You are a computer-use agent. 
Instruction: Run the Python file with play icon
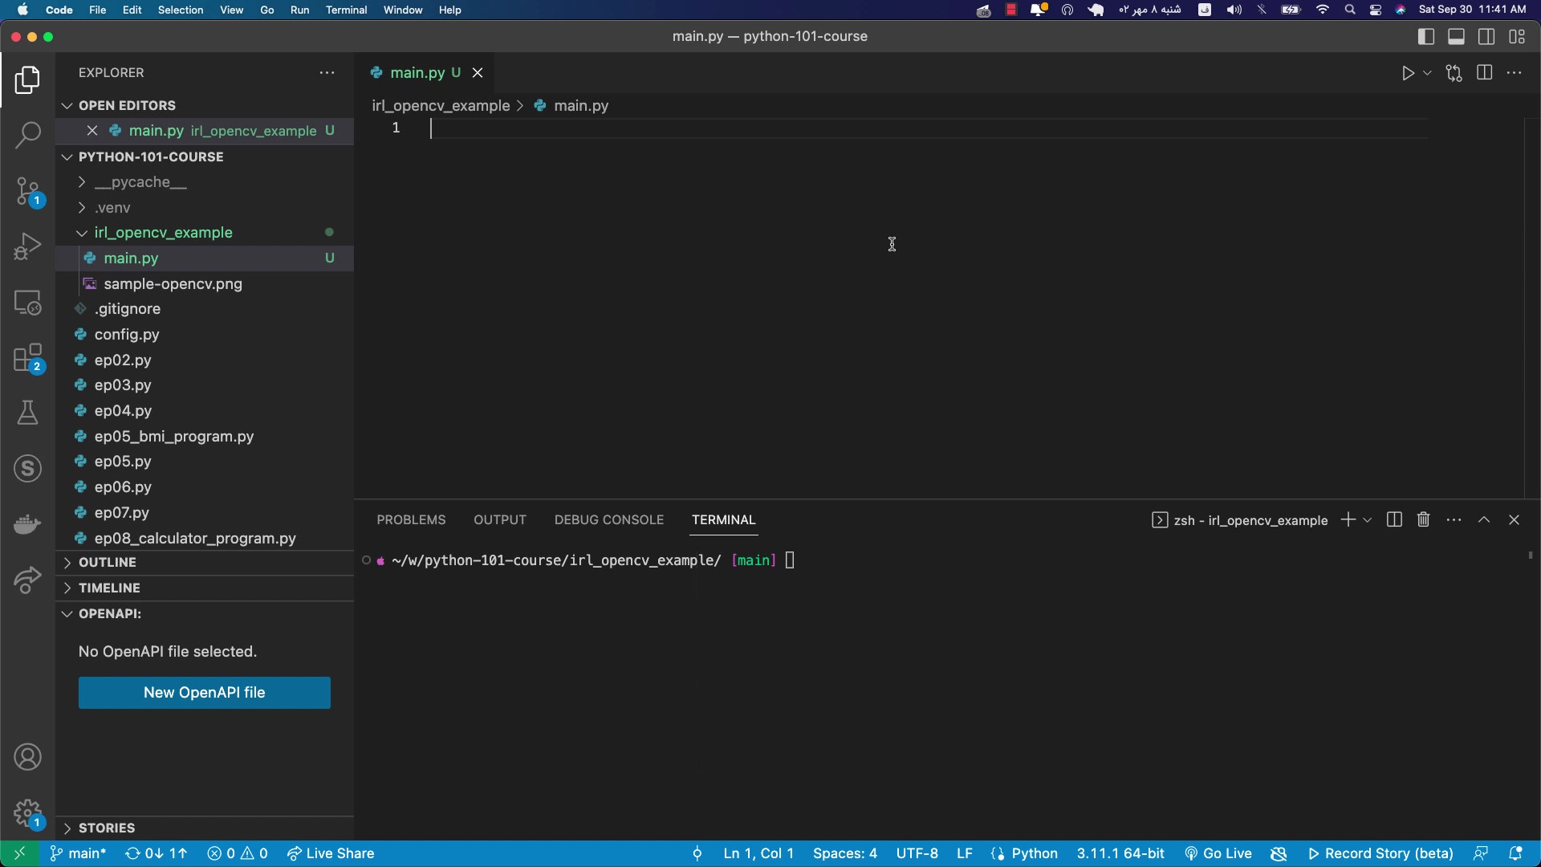(x=1408, y=73)
